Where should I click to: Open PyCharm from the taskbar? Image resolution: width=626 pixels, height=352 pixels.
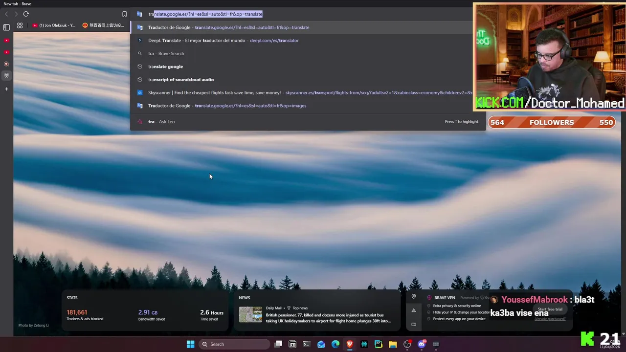378,344
